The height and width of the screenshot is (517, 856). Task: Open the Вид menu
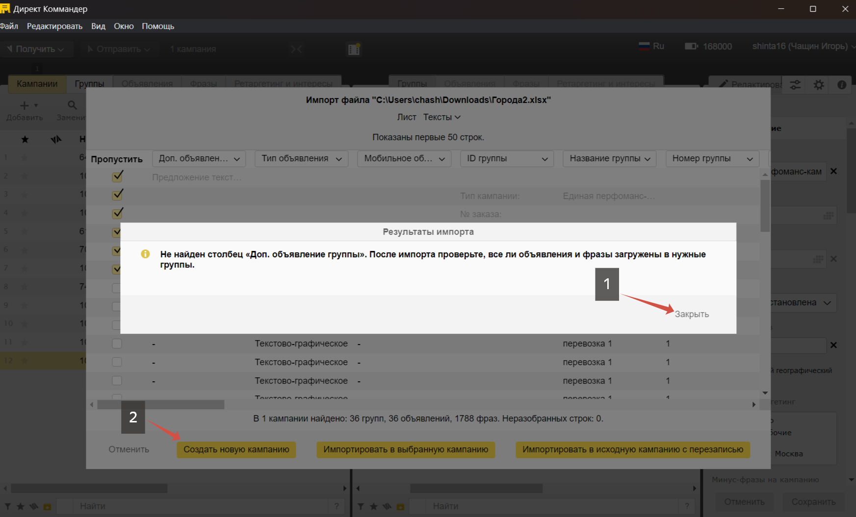pos(98,26)
